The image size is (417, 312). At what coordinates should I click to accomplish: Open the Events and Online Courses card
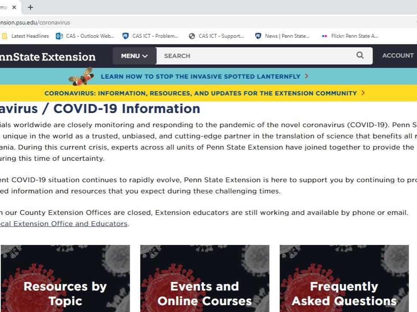coord(205,278)
